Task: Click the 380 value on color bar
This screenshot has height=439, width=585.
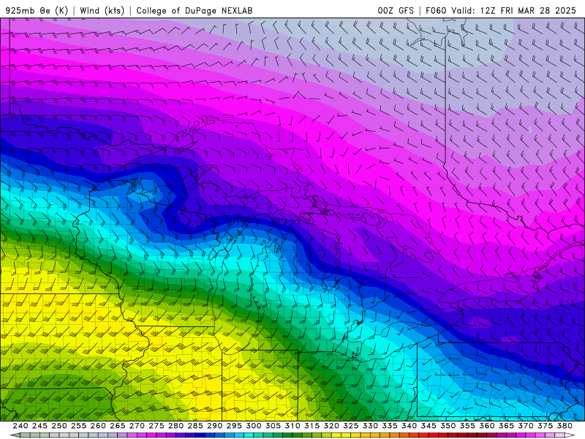Action: pos(565,426)
